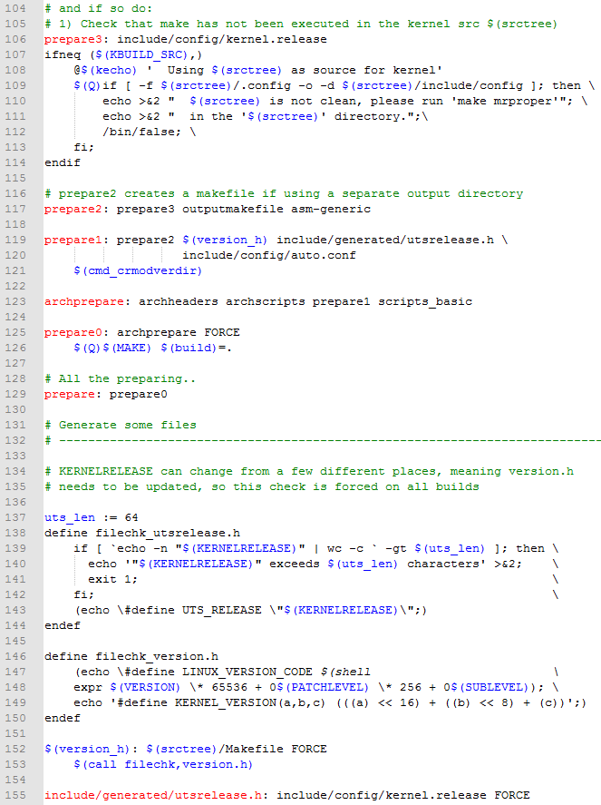Click filechk_utsrelease.h on line 138
The height and width of the screenshot is (805, 601).
coord(167,533)
